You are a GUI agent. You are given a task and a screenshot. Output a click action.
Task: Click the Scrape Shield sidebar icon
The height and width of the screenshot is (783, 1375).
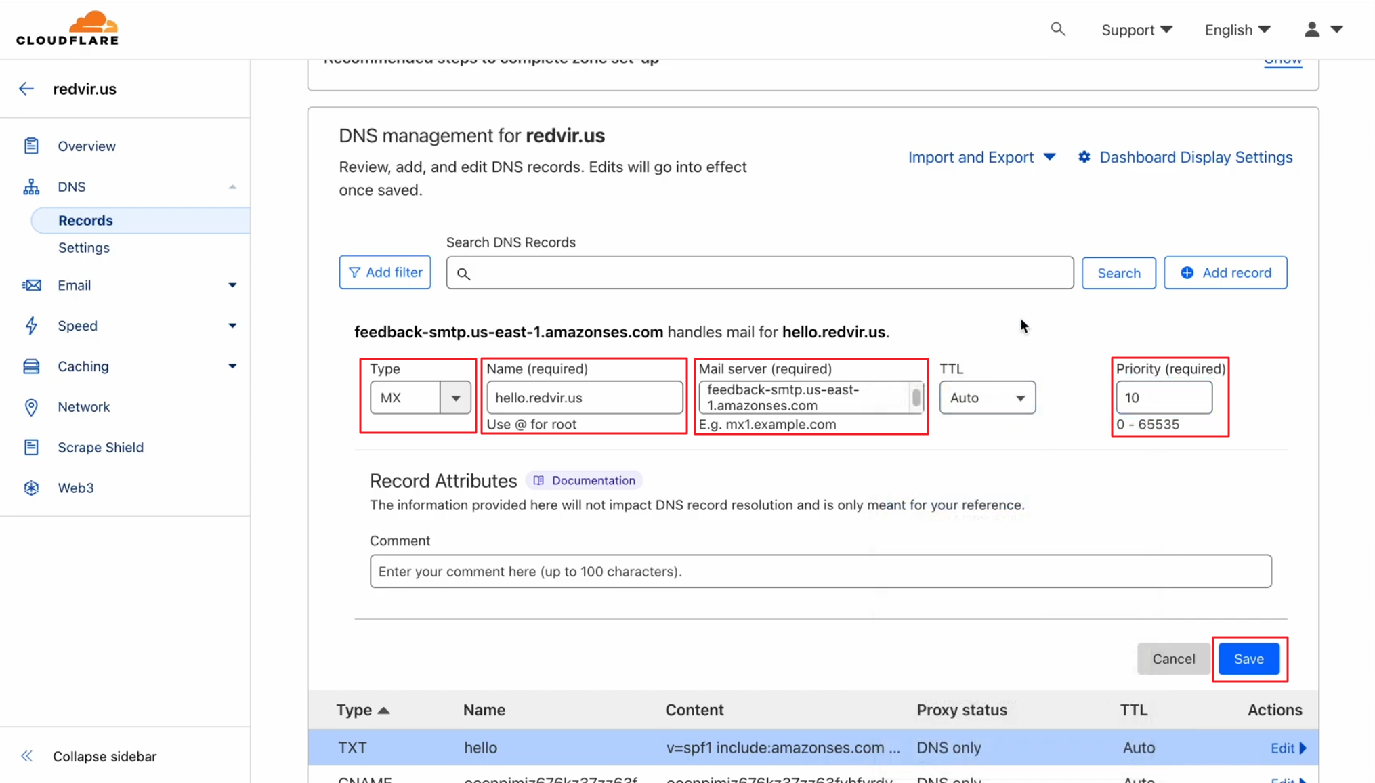31,447
